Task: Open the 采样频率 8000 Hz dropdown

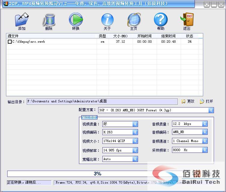Action: (205, 150)
